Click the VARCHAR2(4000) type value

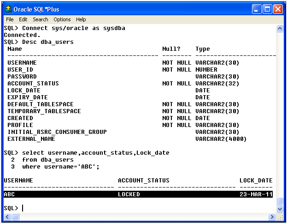(x=221, y=139)
